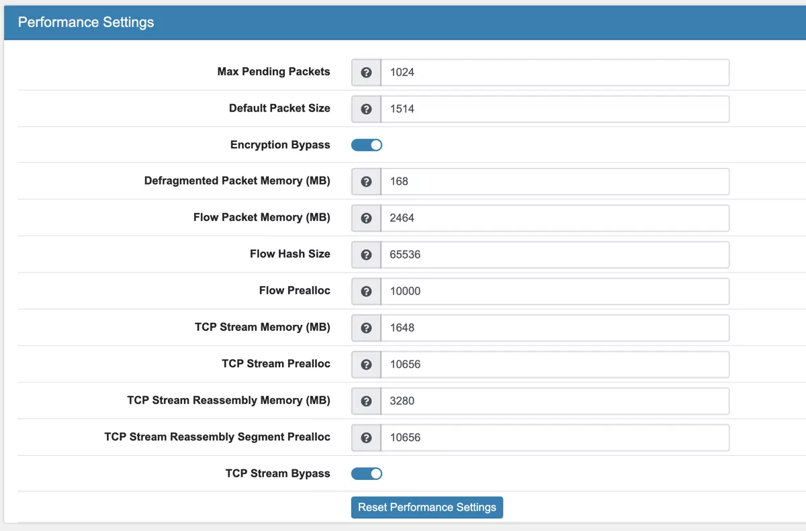
Task: Click help icon for TCP Stream Memory
Action: (366, 328)
